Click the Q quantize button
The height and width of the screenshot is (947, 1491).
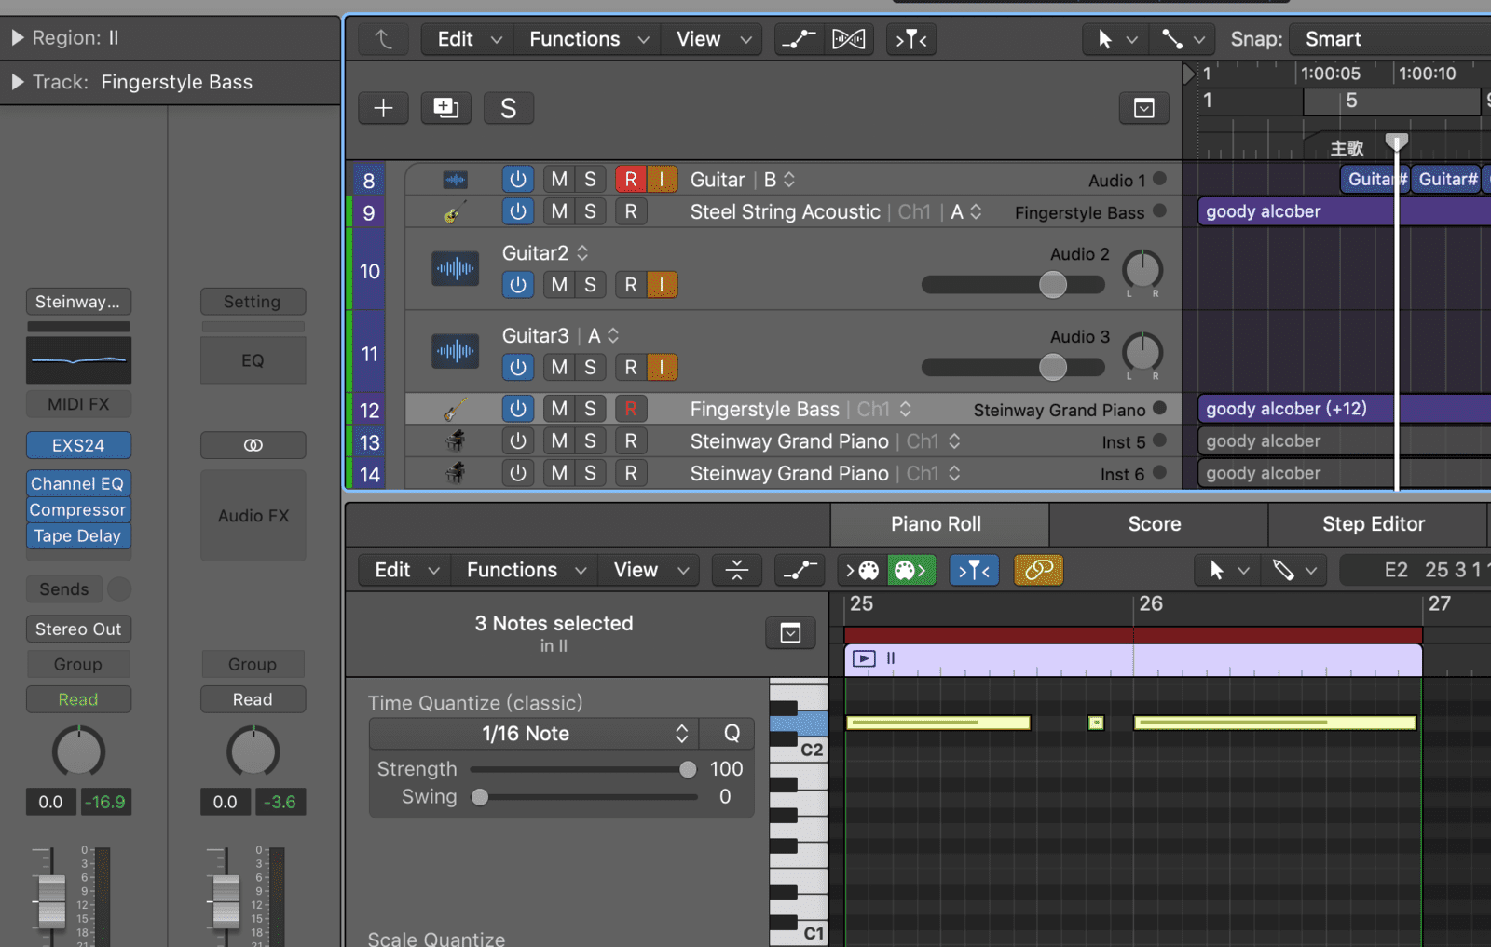click(732, 734)
